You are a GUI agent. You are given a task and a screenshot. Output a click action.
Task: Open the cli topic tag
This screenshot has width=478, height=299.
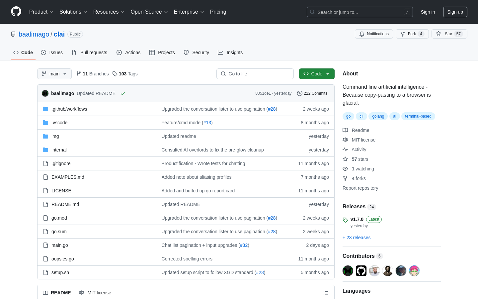point(361,116)
